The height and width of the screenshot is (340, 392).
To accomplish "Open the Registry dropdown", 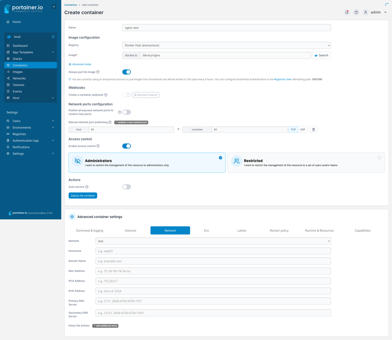I will click(x=227, y=45).
